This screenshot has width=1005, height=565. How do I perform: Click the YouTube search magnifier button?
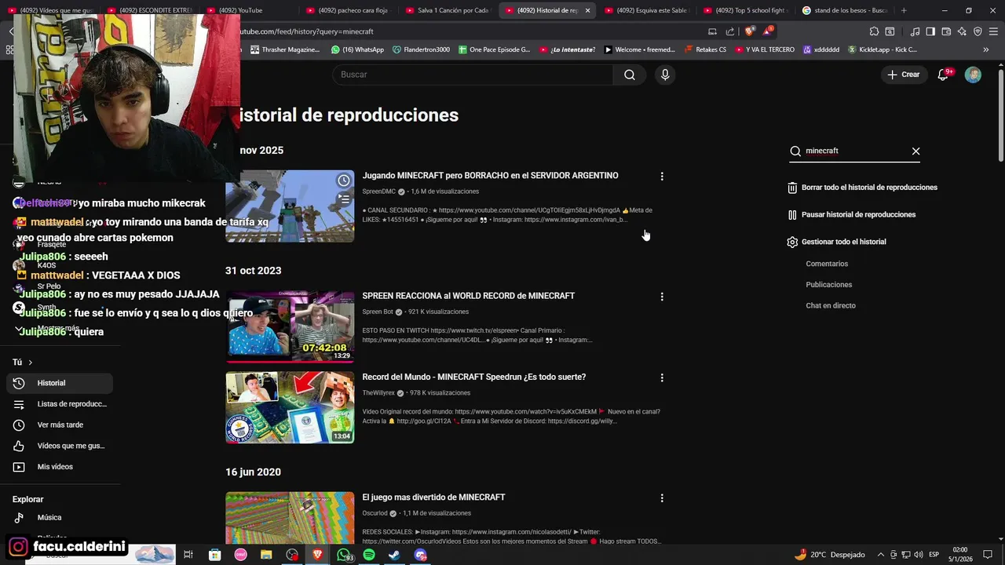(x=629, y=75)
